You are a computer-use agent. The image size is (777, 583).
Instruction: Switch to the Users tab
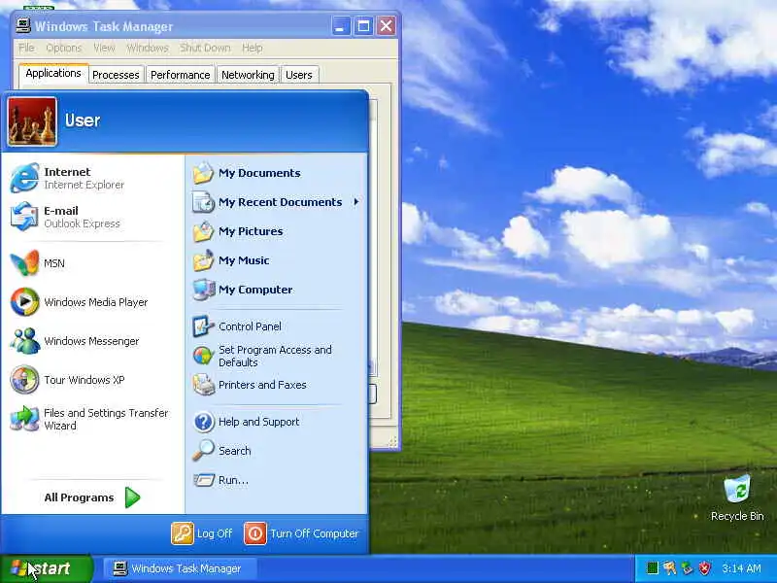coord(299,75)
